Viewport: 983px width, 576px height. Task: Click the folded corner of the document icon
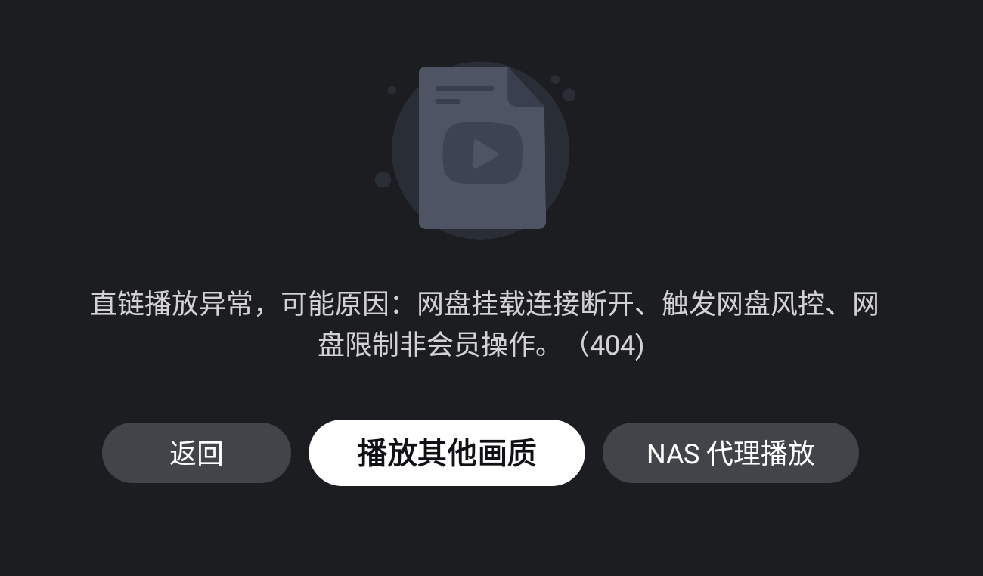(526, 86)
